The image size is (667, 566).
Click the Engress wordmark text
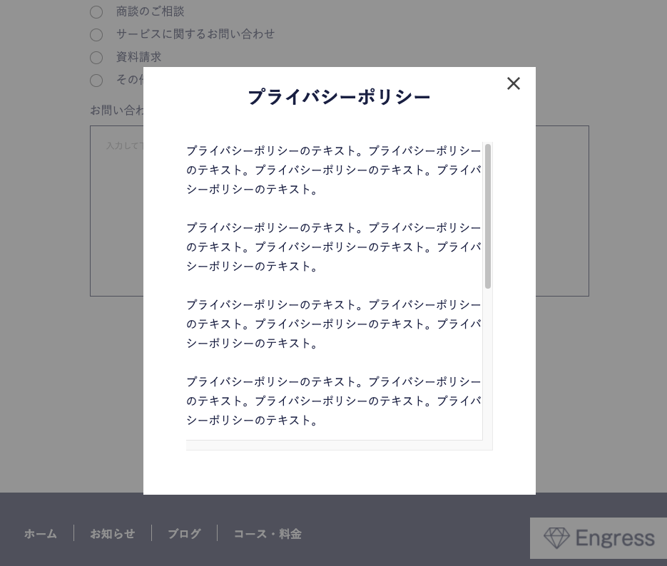[614, 538]
